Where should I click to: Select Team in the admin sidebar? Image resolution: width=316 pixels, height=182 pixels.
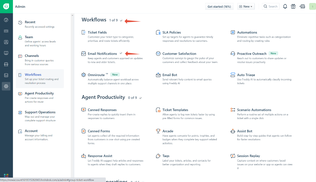(x=40, y=41)
